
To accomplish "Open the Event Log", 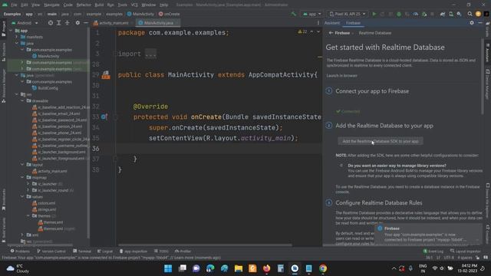I will tap(433, 251).
